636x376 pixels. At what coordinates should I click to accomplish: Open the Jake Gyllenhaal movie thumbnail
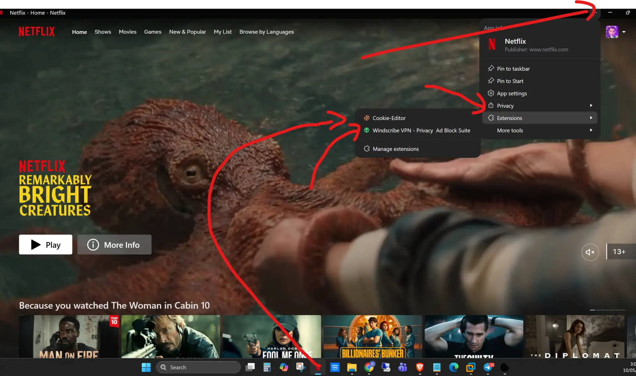(x=474, y=337)
